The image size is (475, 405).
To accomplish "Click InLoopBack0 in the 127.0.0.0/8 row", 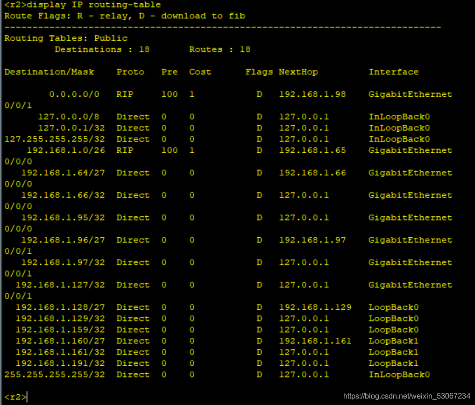I will (x=399, y=117).
